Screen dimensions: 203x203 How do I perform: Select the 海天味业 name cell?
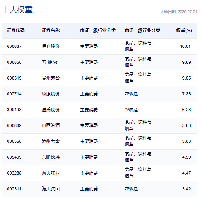tap(51, 173)
